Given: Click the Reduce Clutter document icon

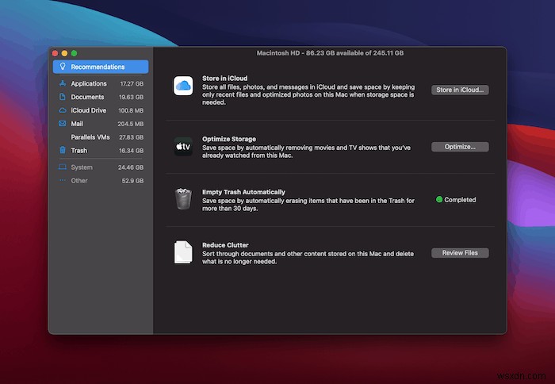Looking at the screenshot, I should [x=183, y=252].
